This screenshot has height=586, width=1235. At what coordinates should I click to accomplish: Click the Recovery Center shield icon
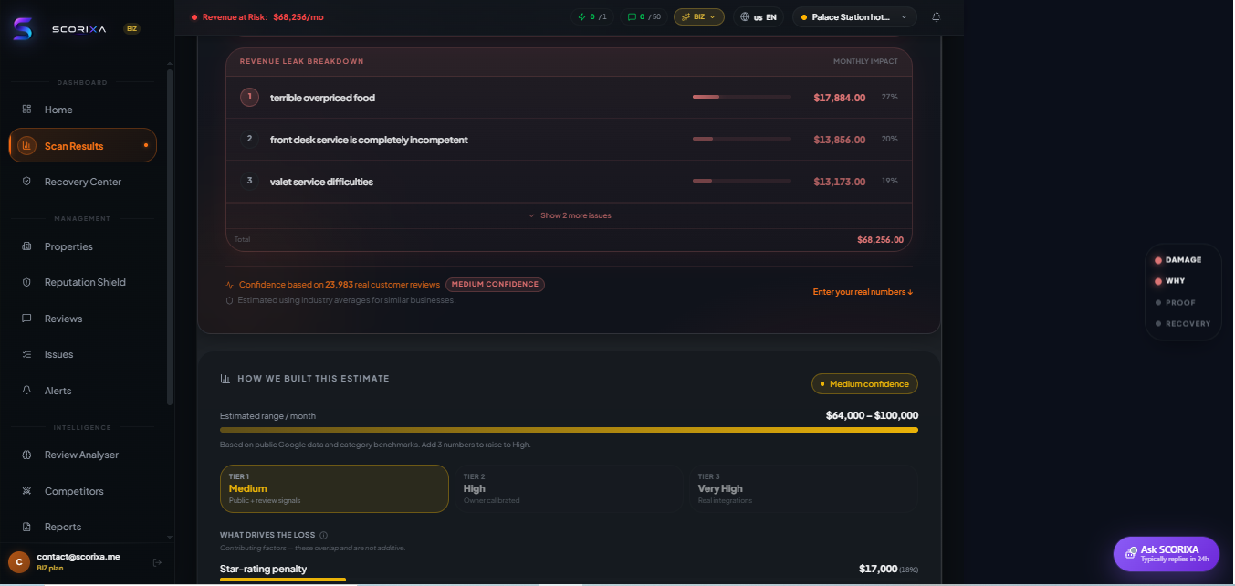tap(26, 182)
